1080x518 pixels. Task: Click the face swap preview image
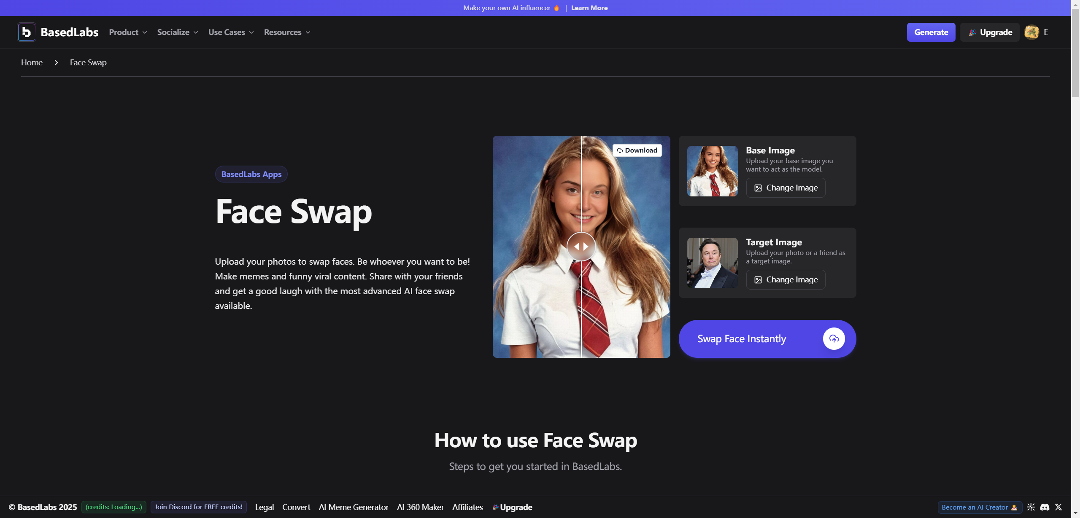tap(581, 247)
